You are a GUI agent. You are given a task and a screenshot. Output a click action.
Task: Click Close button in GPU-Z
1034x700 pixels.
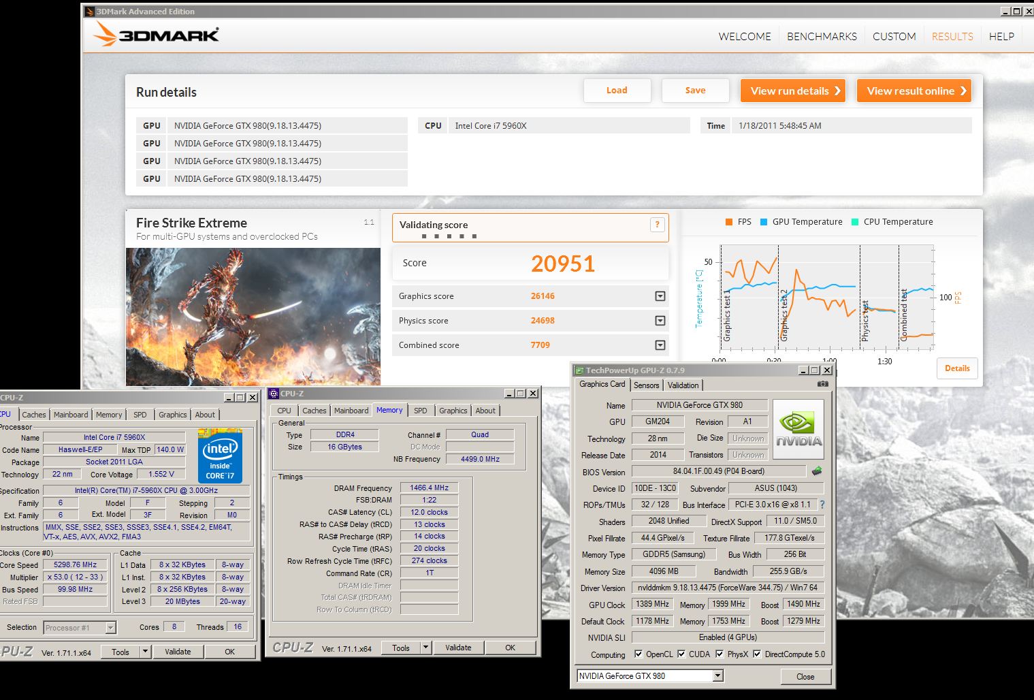(x=805, y=676)
